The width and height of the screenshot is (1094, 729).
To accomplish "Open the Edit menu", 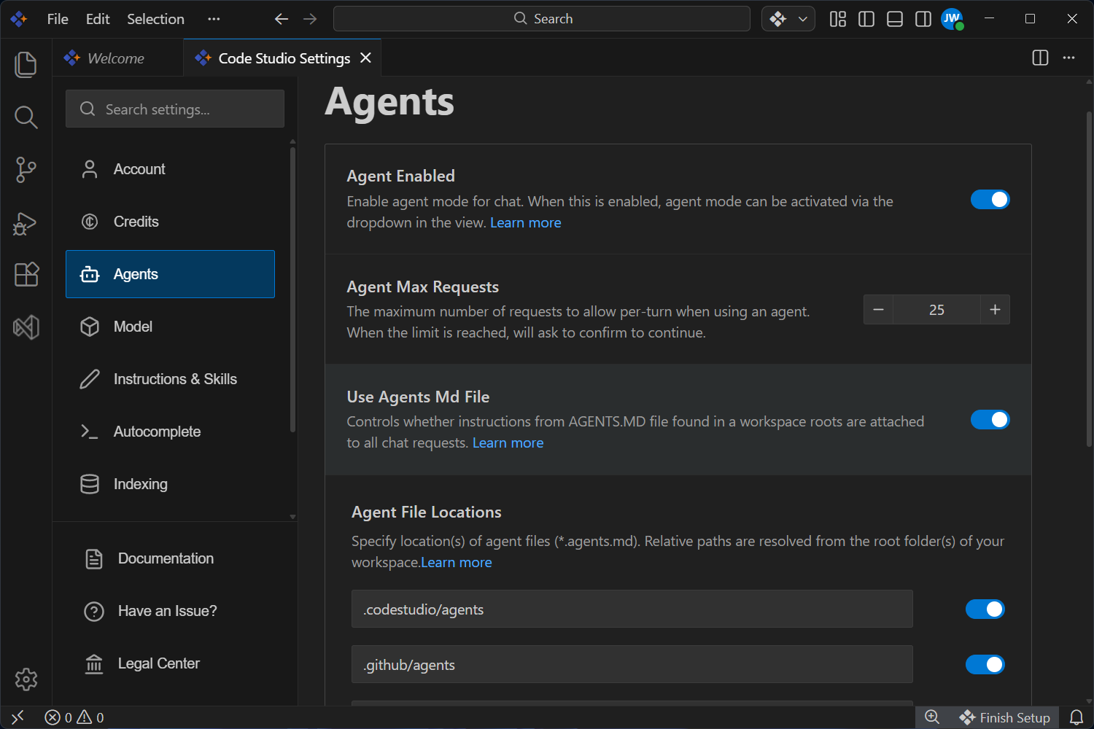I will (98, 19).
